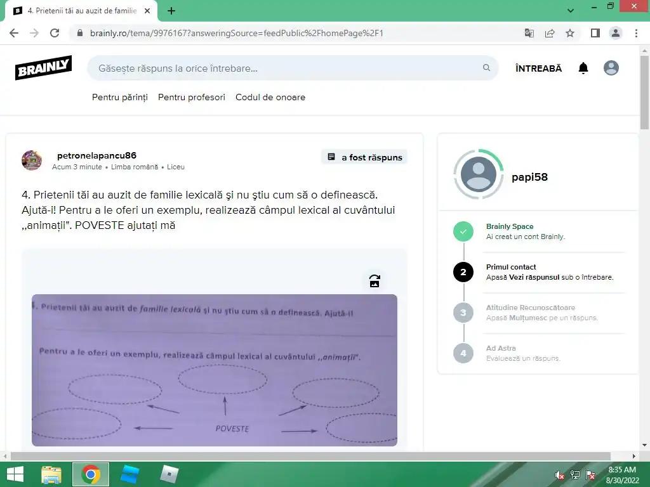Click the ÎNTREABĂ button
The image size is (650, 487).
tap(538, 68)
